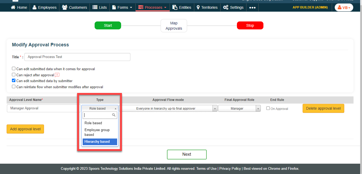Enable edit submitted data on approval checkbox

tap(14, 69)
